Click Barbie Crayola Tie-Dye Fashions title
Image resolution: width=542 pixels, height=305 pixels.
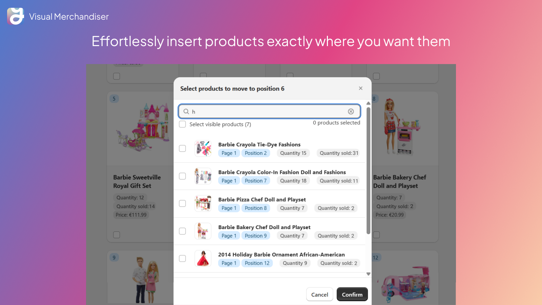pyautogui.click(x=259, y=145)
